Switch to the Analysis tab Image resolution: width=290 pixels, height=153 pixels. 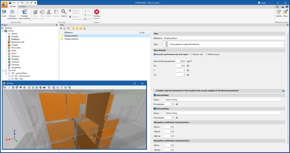[x=23, y=6]
